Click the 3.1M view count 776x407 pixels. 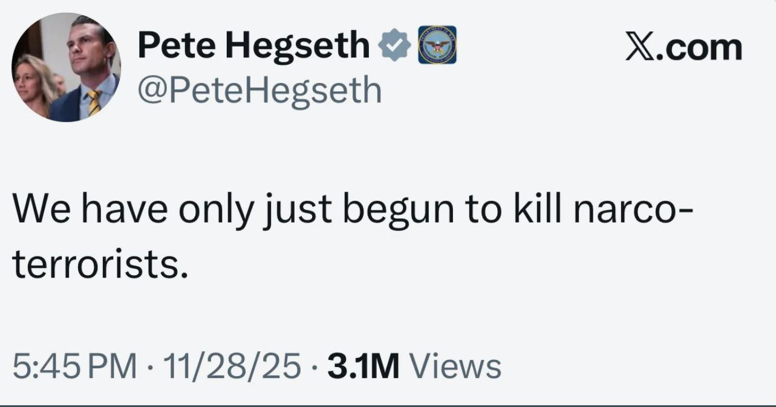coord(363,366)
